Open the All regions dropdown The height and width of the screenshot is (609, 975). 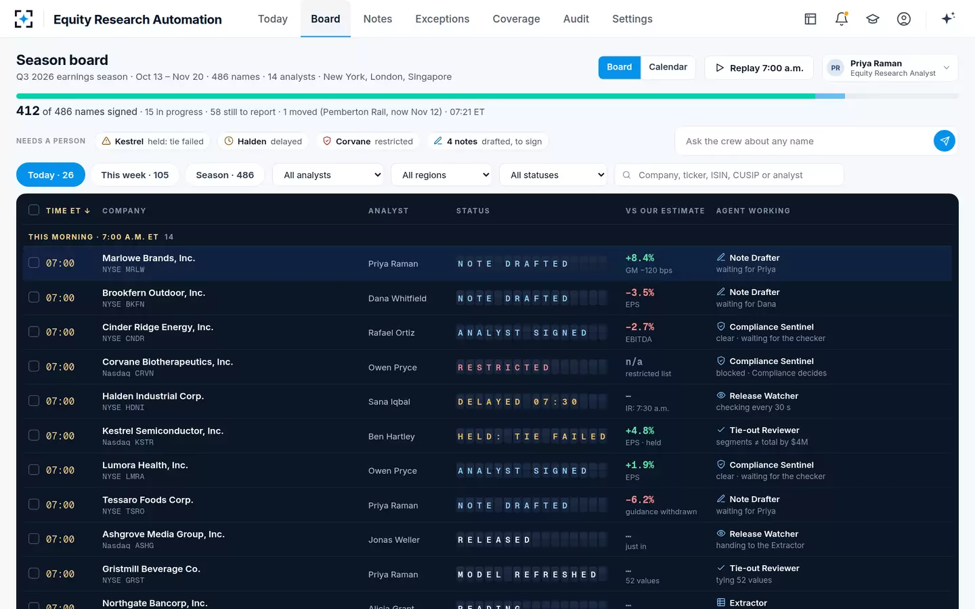point(441,175)
